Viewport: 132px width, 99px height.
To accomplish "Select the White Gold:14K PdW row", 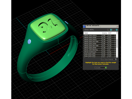I will pyautogui.click(x=100, y=42).
